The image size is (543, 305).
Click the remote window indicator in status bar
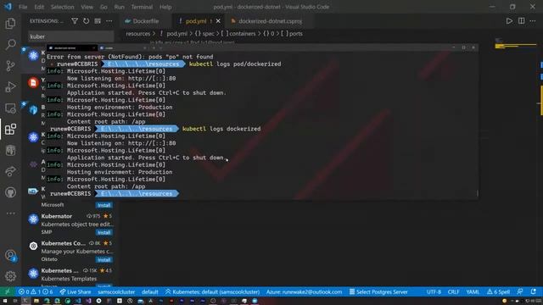click(7, 291)
